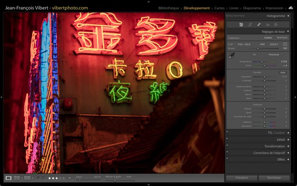Activate the Healing brush tool
297x186 pixels.
click(259, 25)
